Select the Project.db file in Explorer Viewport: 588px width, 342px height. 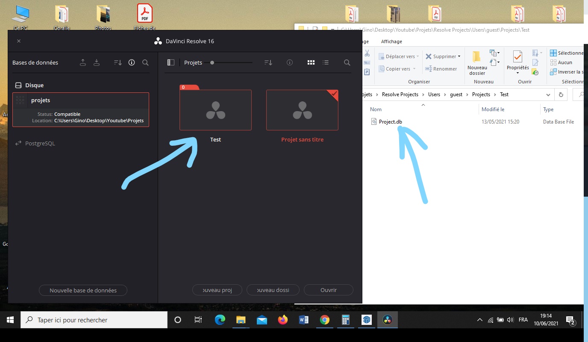386,122
